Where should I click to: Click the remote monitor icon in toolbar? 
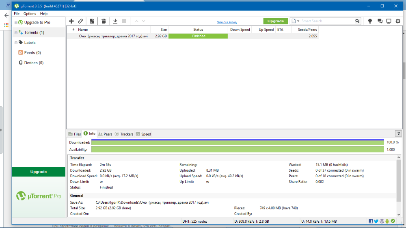tap(389, 21)
